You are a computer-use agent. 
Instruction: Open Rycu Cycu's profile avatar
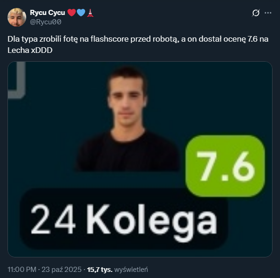17,17
